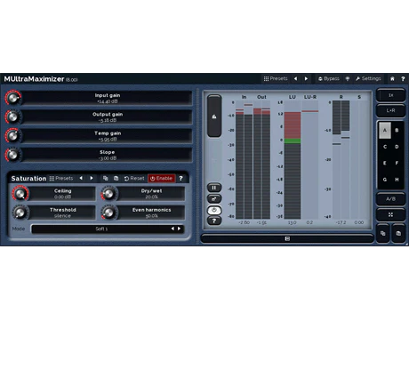Open meters help question mark
Viewport: 409px width, 370px height.
pyautogui.click(x=214, y=221)
